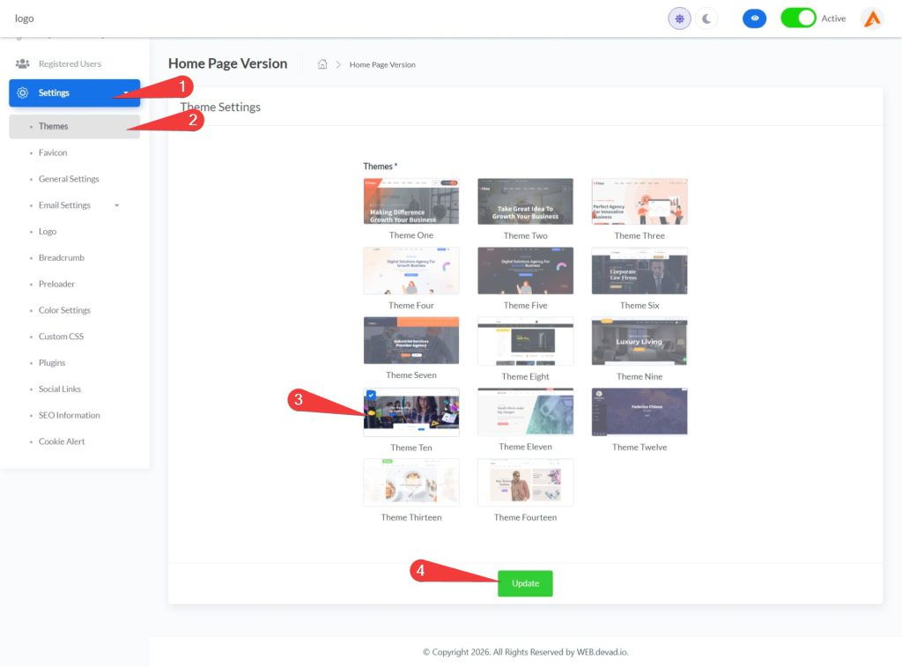Image resolution: width=902 pixels, height=667 pixels.
Task: Toggle the green Active switch
Action: [798, 19]
